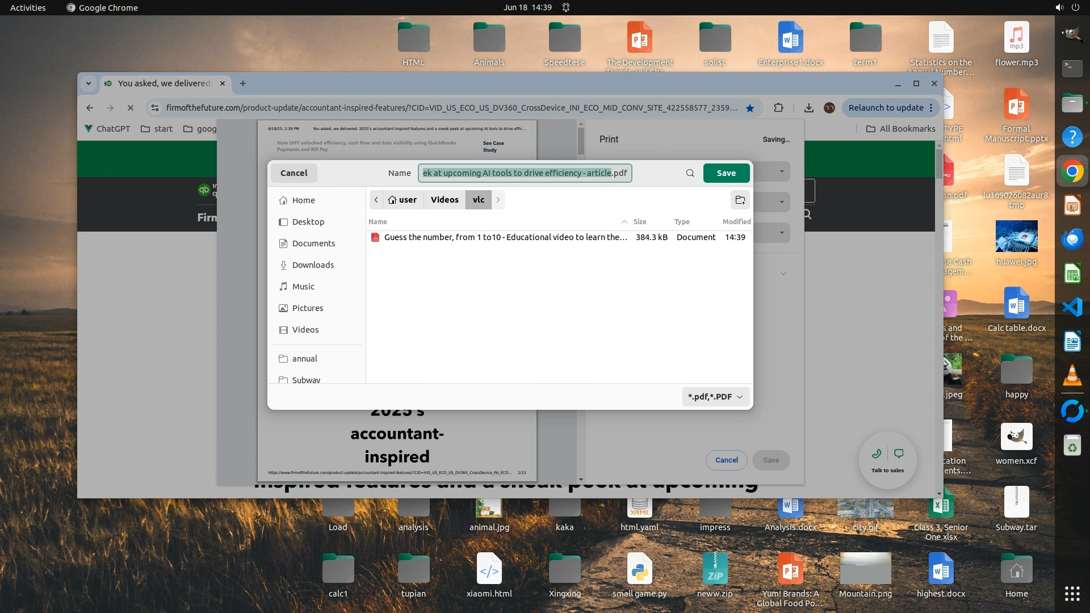Click Cancel in the file save dialog
The width and height of the screenshot is (1090, 613).
(294, 173)
